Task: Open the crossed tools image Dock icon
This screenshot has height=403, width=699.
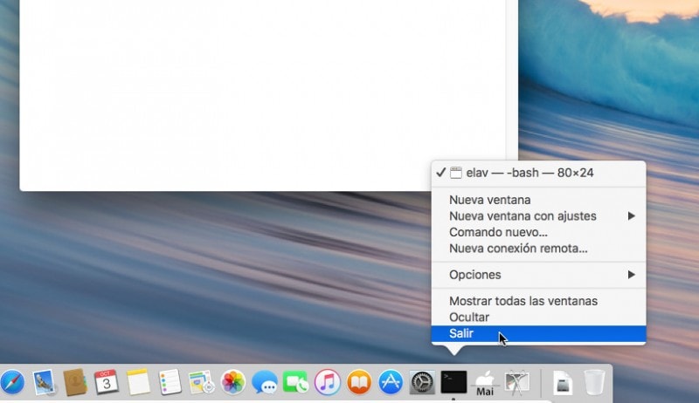Action: pos(516,382)
